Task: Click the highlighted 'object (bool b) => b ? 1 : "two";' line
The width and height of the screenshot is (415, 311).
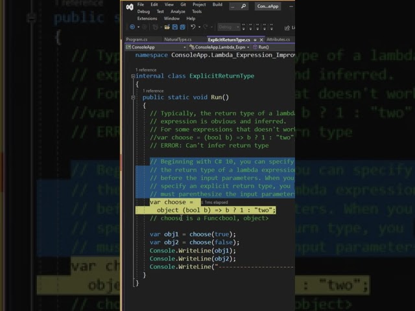Action: pyautogui.click(x=216, y=210)
